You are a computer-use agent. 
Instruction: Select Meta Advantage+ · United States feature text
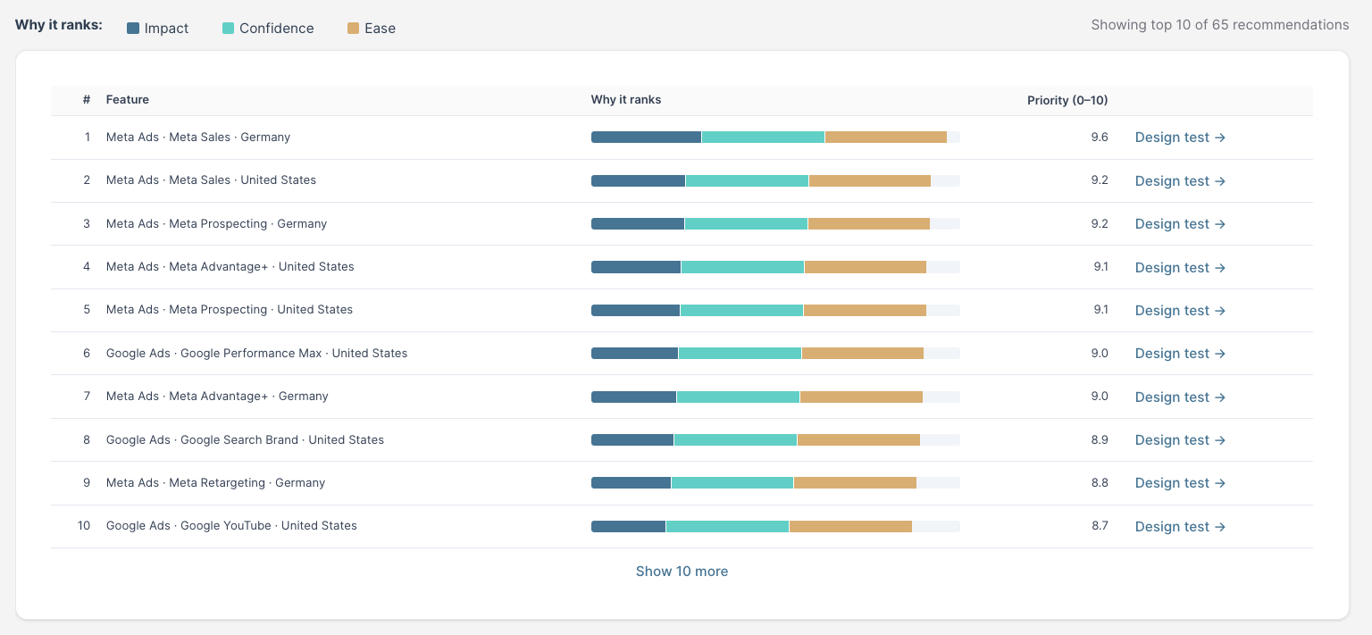[x=230, y=267]
